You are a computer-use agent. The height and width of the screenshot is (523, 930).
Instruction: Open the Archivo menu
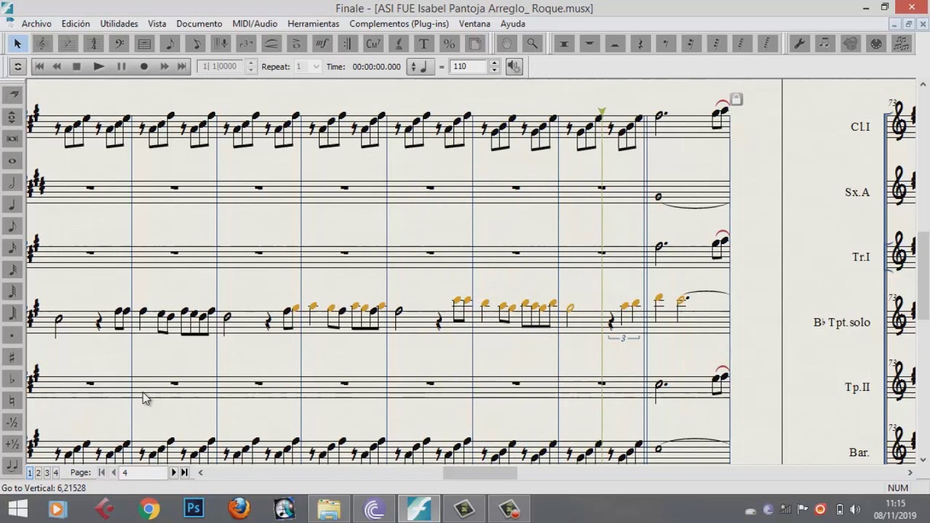tap(36, 24)
